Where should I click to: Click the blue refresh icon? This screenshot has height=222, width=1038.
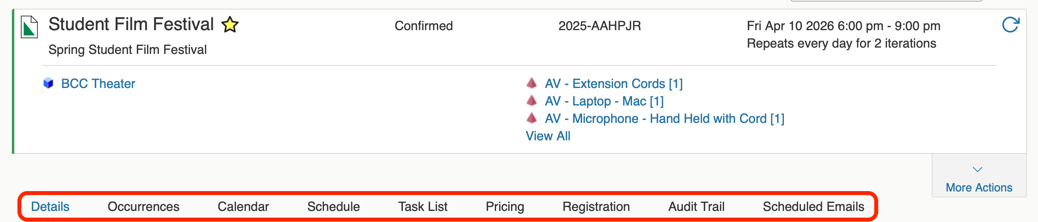coord(1010,25)
